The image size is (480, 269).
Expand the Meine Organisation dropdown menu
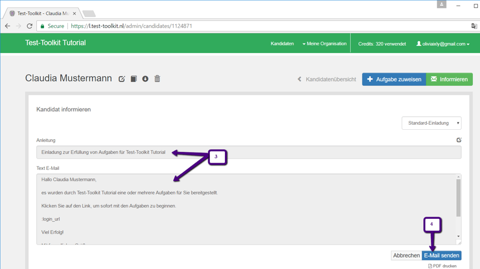324,44
